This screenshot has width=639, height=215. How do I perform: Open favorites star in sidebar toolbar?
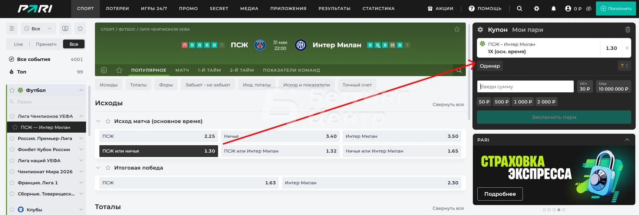tap(80, 28)
